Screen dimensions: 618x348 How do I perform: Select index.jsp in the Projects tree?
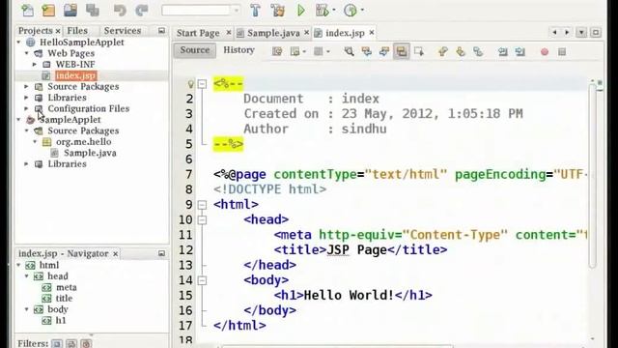point(75,75)
